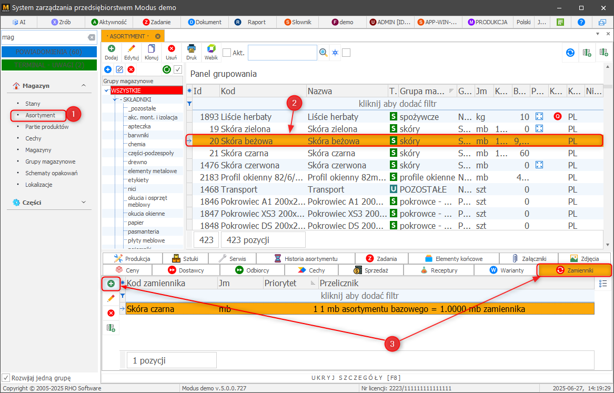Click the magnifier search icon beside search field
Viewport: 614px width, 393px height.
pyautogui.click(x=324, y=53)
